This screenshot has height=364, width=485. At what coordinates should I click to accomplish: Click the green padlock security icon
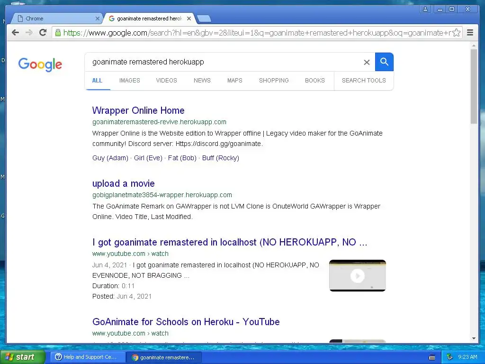(58, 33)
